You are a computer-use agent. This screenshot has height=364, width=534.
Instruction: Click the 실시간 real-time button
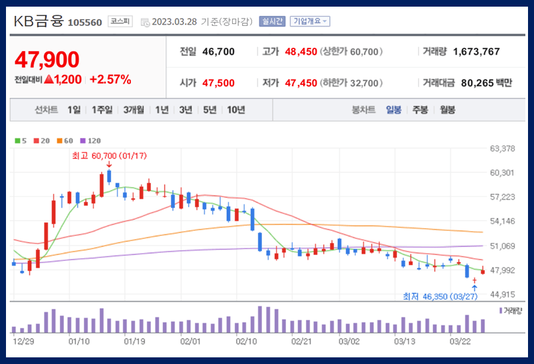point(272,21)
